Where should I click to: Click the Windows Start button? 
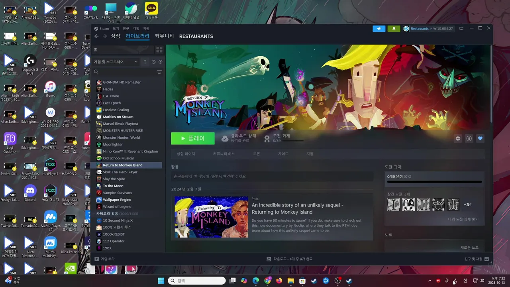(x=161, y=281)
